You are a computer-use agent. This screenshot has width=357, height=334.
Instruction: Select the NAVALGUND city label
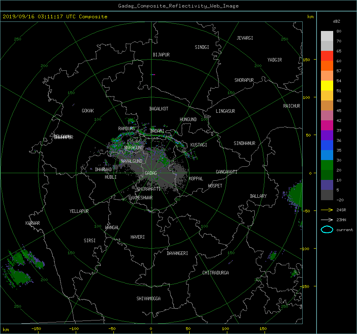tap(131, 161)
